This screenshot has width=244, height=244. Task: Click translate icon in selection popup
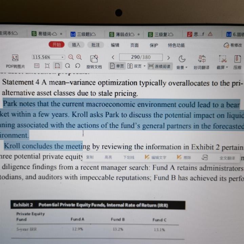point(204,158)
